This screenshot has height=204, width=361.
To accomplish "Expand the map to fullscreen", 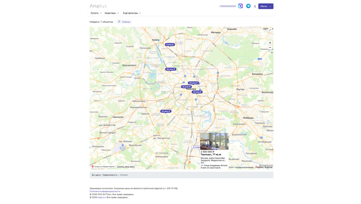I will tap(270, 30).
